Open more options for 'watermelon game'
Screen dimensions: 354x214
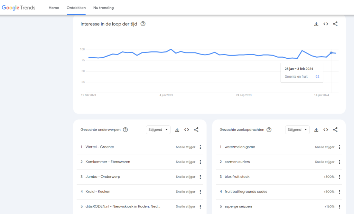[x=339, y=147]
